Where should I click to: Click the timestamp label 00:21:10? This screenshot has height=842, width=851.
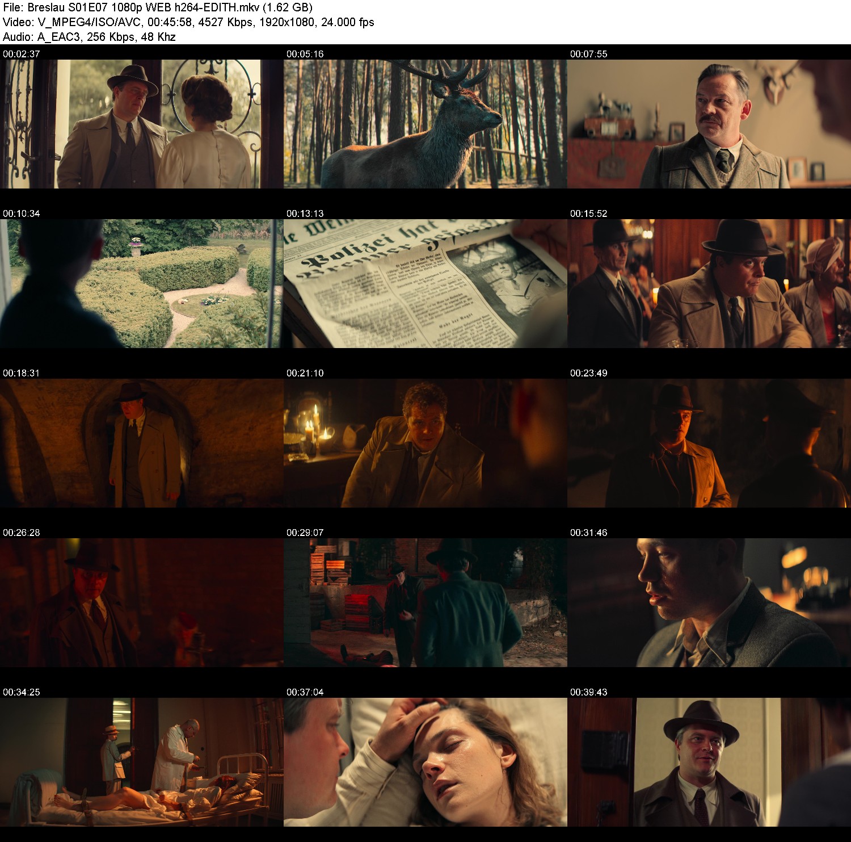tap(305, 373)
